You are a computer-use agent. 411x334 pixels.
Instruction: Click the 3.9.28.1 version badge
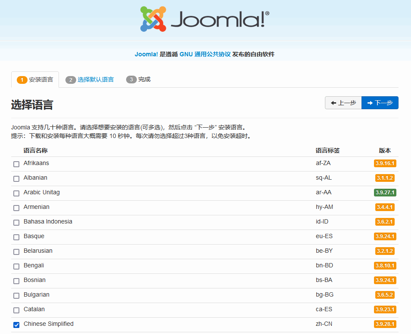(x=385, y=324)
